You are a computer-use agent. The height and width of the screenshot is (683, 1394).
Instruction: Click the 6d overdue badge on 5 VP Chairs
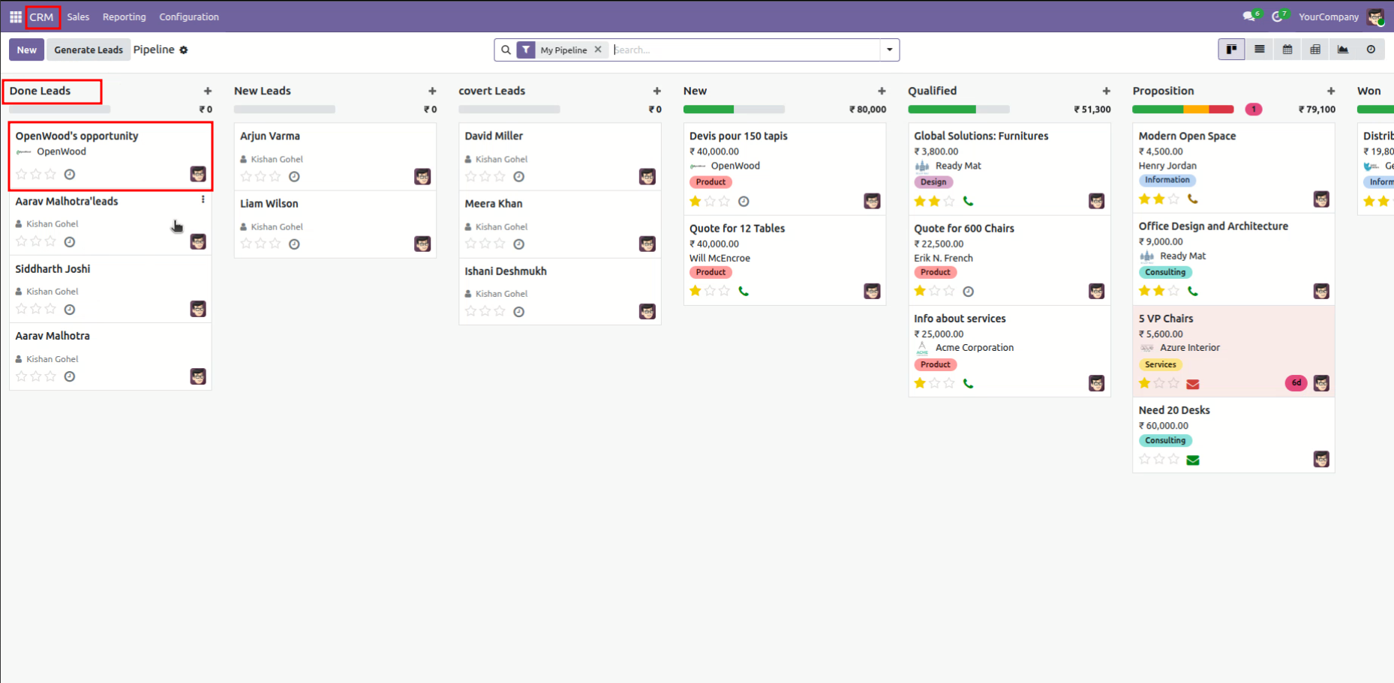1296,383
